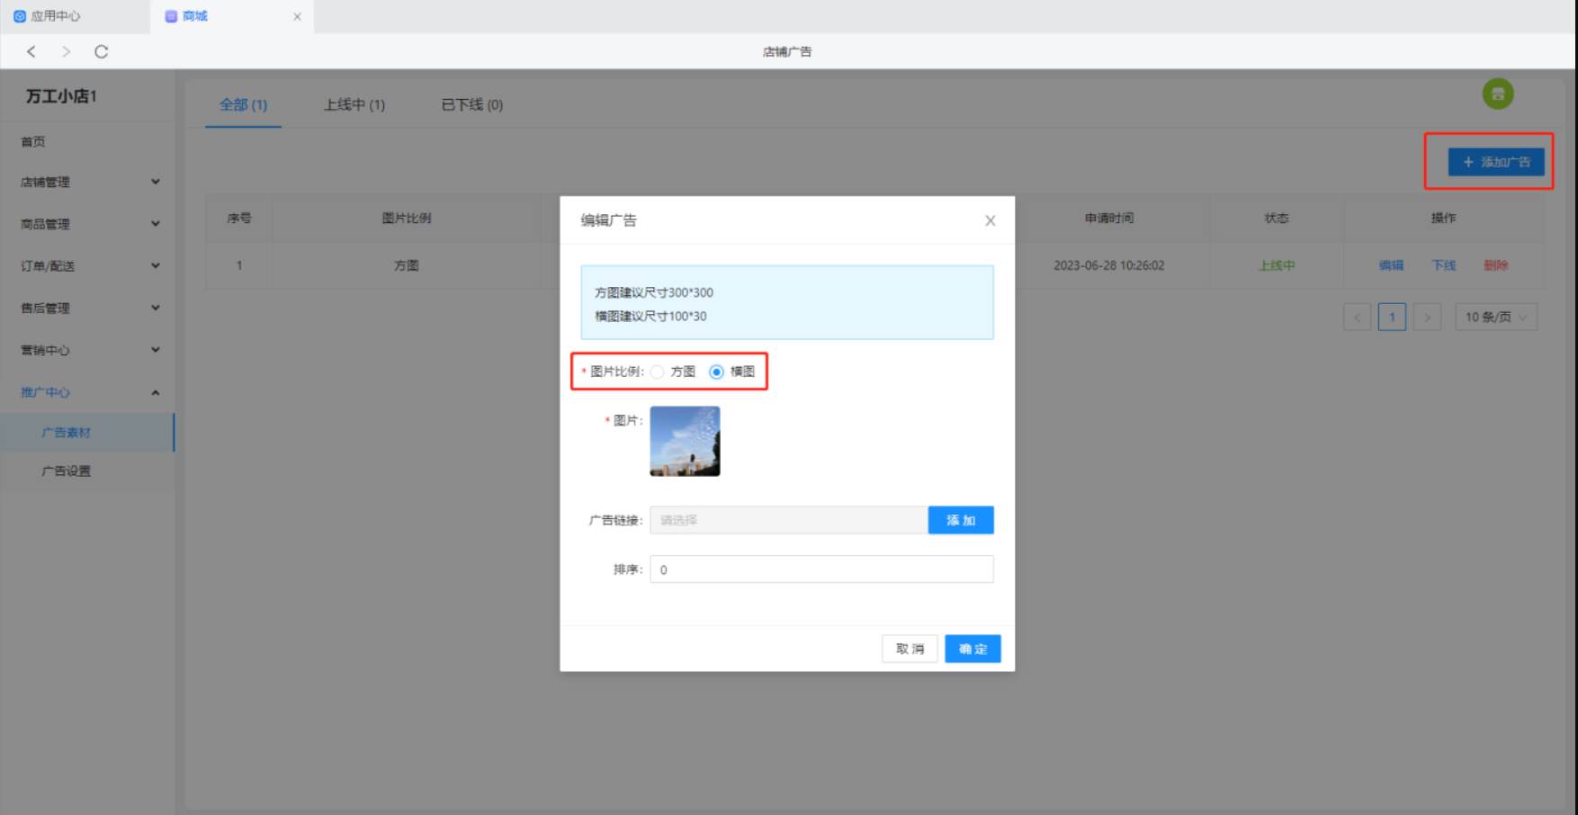Go to next page arrow in pagination
The height and width of the screenshot is (815, 1578).
coord(1427,317)
